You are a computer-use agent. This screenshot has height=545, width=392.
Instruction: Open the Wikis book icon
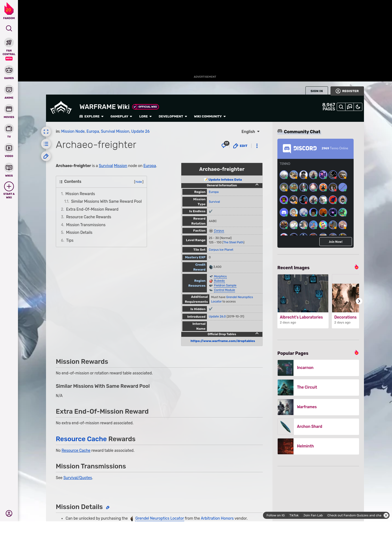coord(9,167)
